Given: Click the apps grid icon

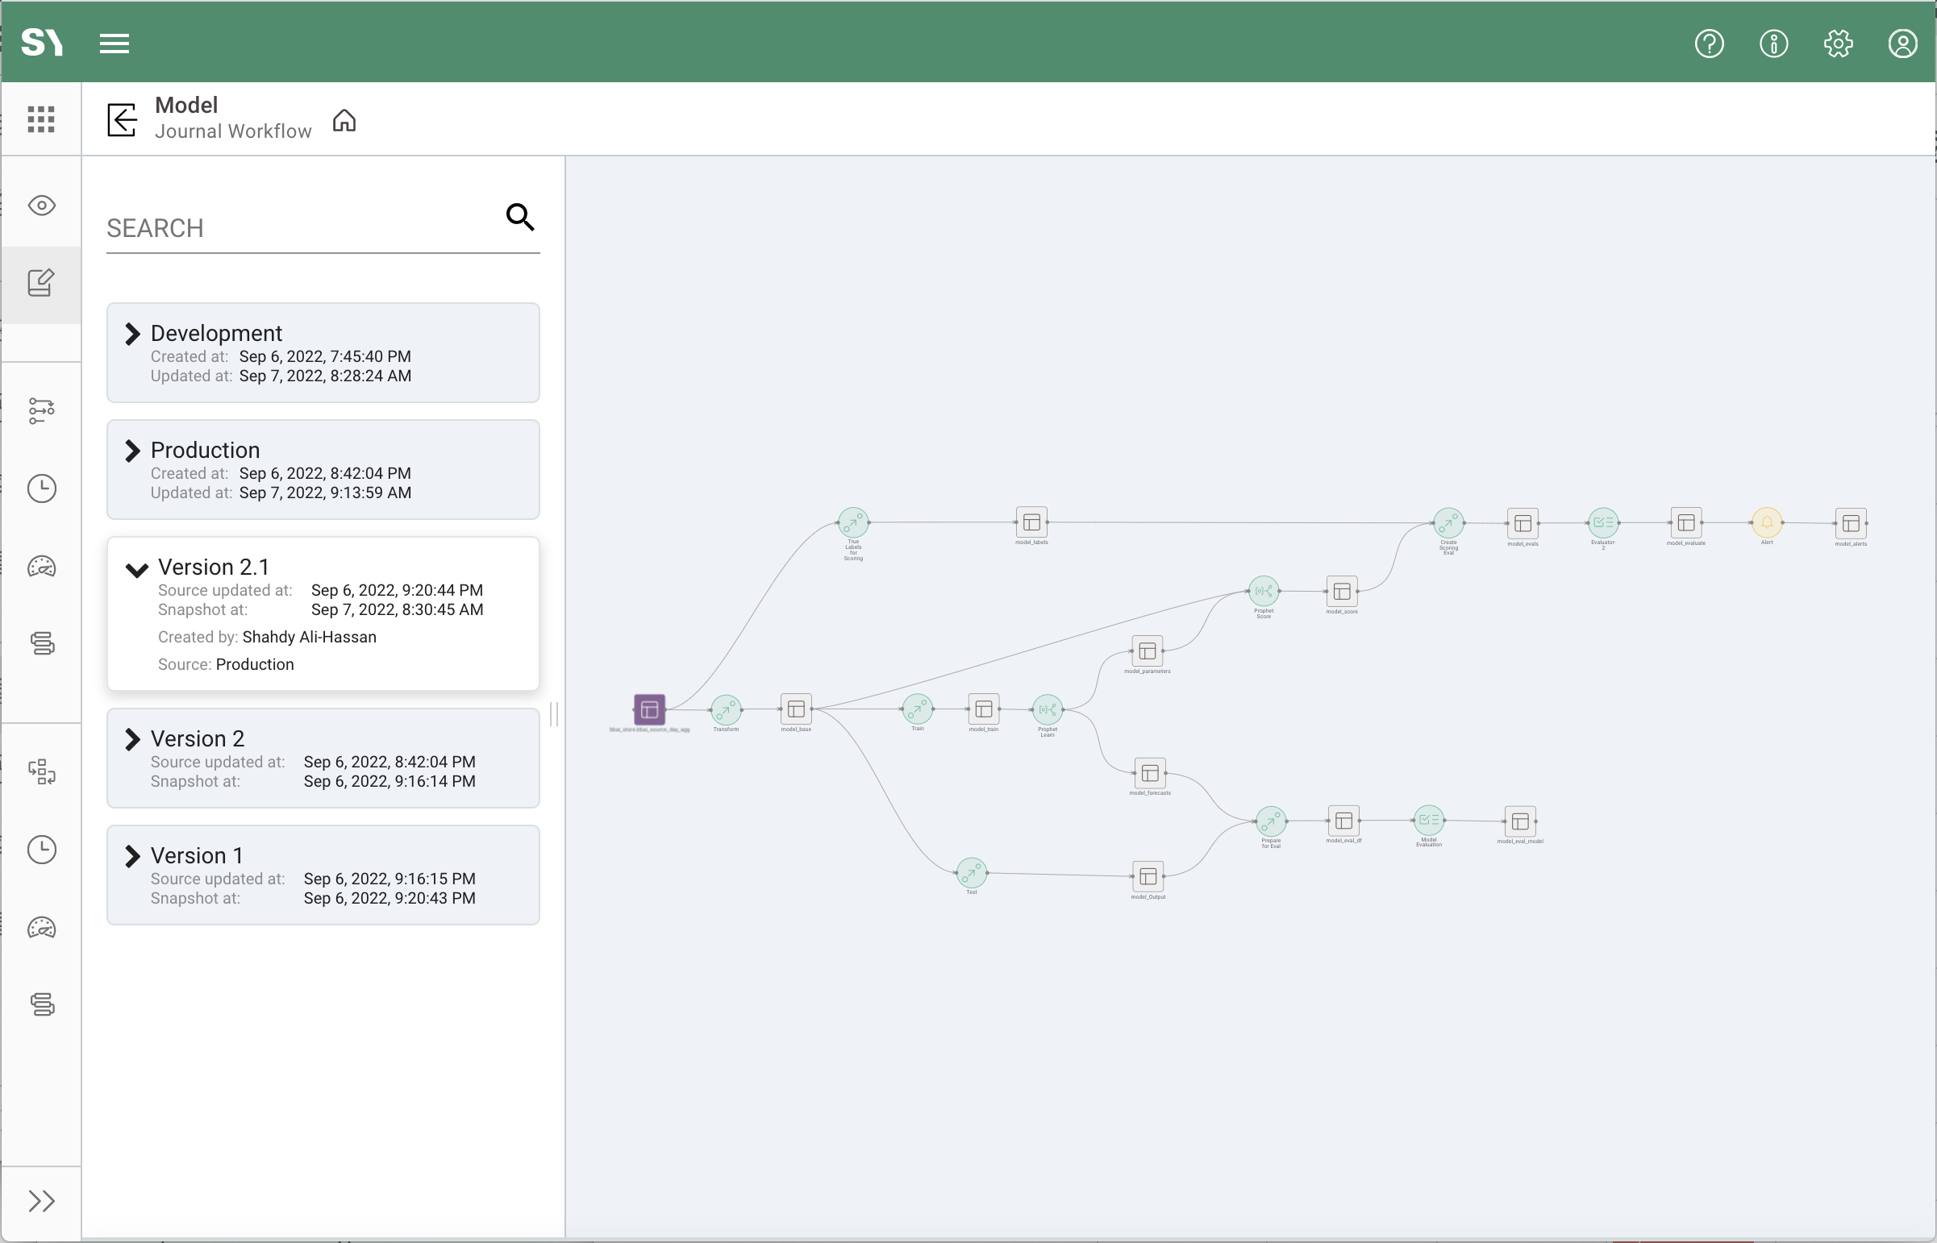Looking at the screenshot, I should [x=41, y=119].
